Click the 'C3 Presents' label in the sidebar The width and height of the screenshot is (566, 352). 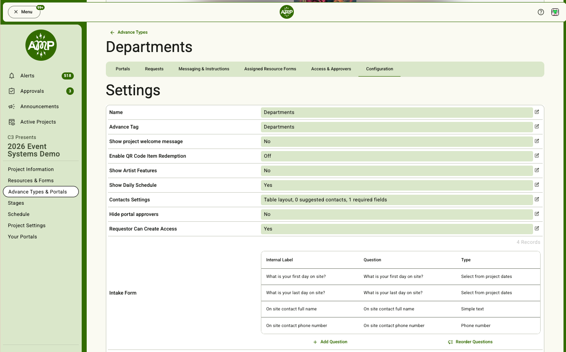tap(22, 137)
